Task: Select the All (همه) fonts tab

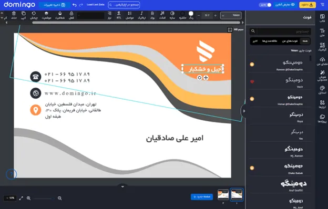Action: coord(305,41)
